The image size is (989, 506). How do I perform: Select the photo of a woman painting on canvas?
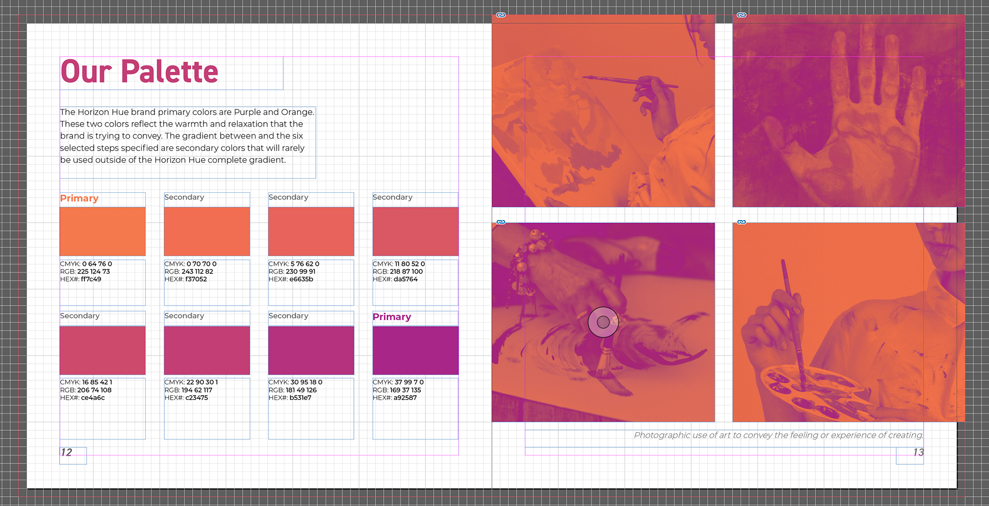(x=603, y=111)
